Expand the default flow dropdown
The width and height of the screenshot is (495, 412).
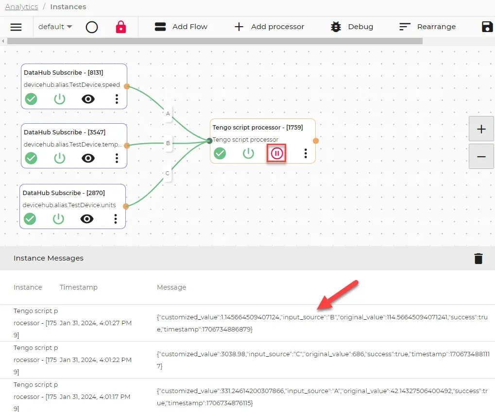coord(55,27)
